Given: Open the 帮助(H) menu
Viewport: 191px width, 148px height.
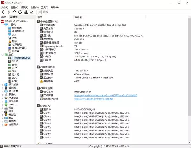Looking at the screenshot, I should coord(55,7).
